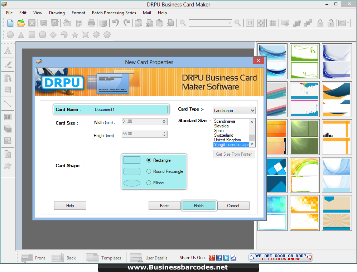The width and height of the screenshot is (357, 272).
Task: Switch to the Front card side
Action: pyautogui.click(x=33, y=258)
